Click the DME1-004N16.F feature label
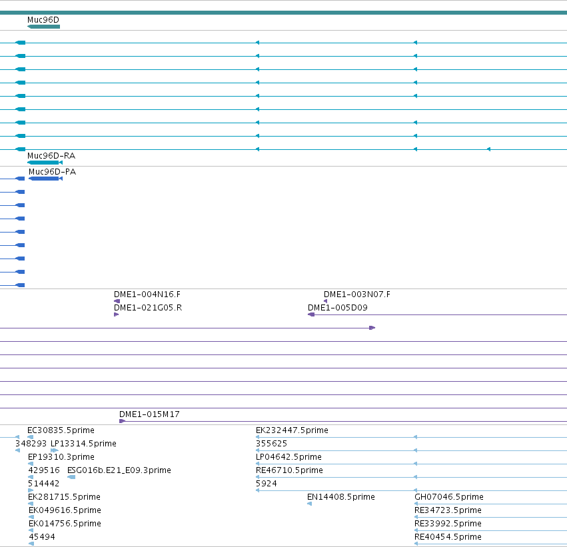 pos(147,294)
